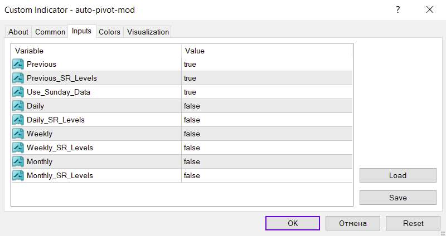
Task: Click the Save button
Action: click(397, 198)
